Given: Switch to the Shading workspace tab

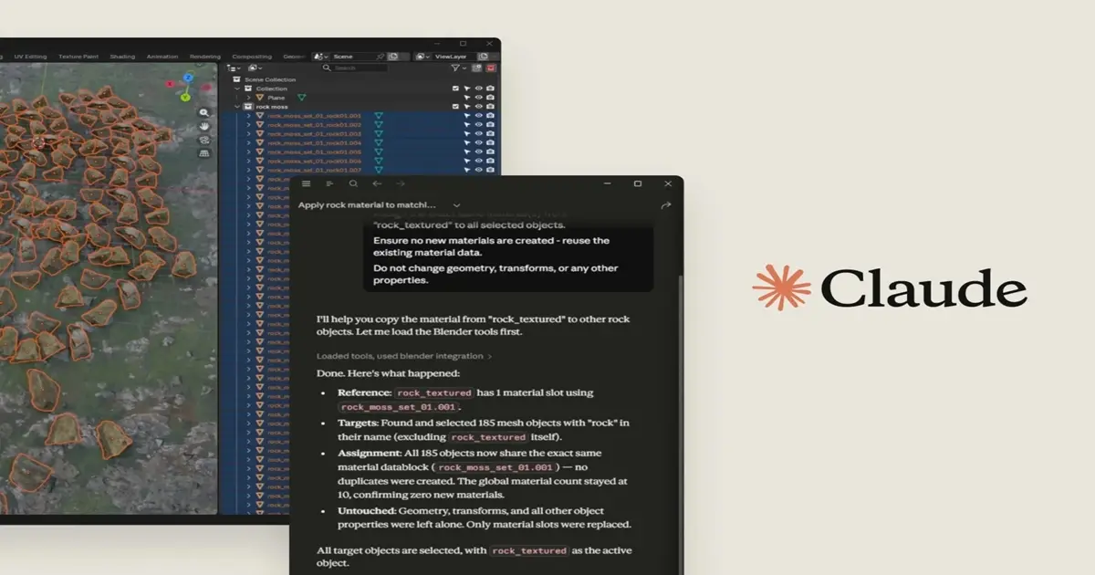Looking at the screenshot, I should 122,57.
